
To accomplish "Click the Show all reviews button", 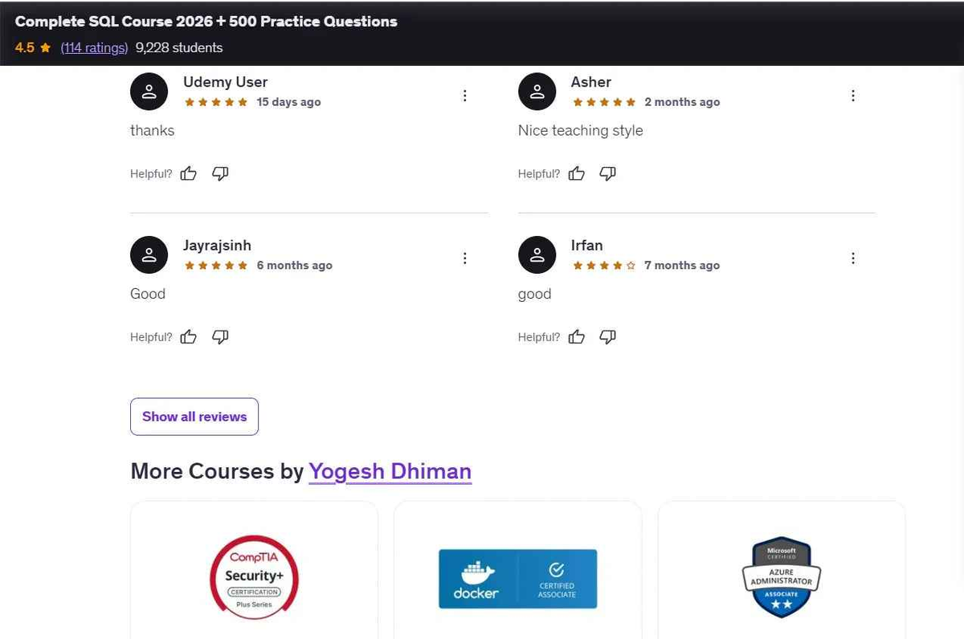I will coord(194,416).
